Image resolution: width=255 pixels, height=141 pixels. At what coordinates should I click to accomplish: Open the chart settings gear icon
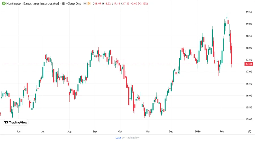[250, 132]
